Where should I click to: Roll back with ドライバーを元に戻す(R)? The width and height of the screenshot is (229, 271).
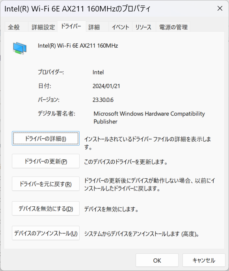[x=46, y=184]
